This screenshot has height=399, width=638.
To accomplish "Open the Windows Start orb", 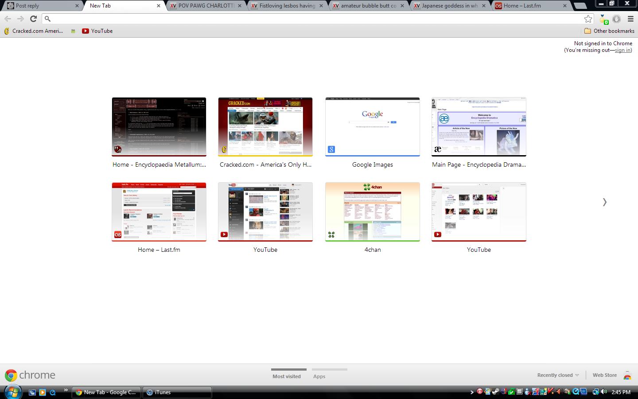I will pyautogui.click(x=12, y=392).
